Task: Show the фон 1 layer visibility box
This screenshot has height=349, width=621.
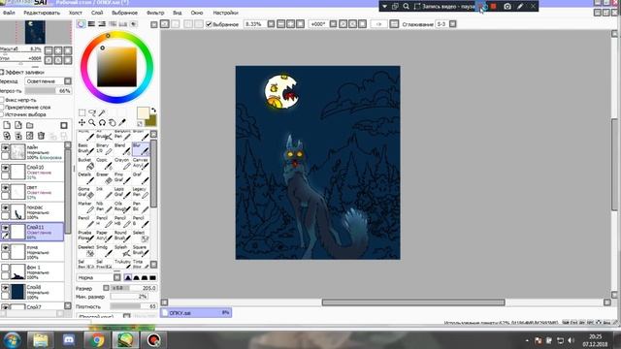Action: (x=5, y=268)
